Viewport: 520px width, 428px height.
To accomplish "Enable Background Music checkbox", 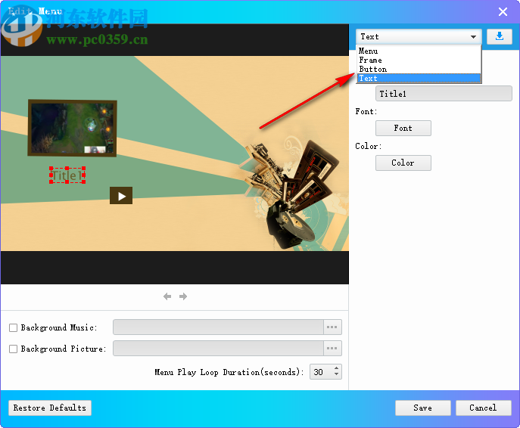I will [14, 327].
